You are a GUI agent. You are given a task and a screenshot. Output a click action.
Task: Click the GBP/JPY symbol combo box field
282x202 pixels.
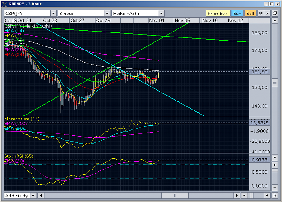coord(27,13)
